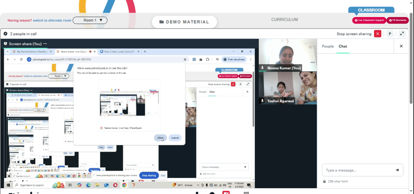
Task: Open Room 1 dropdown selector
Action: 90,20
